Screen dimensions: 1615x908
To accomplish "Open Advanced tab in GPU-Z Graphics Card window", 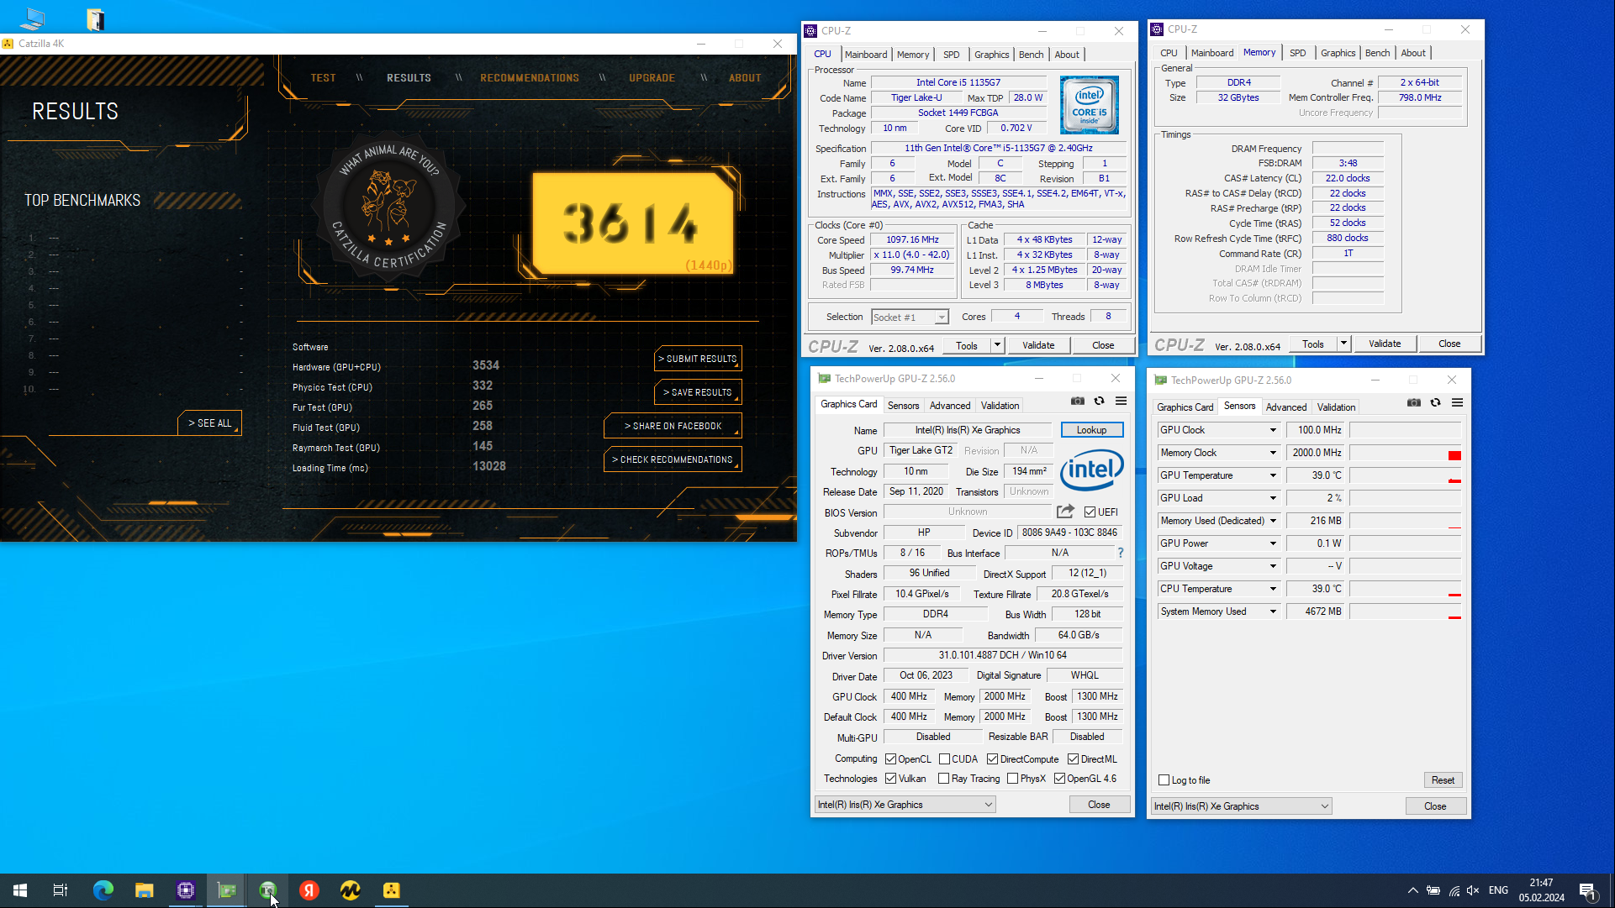I will pyautogui.click(x=950, y=406).
